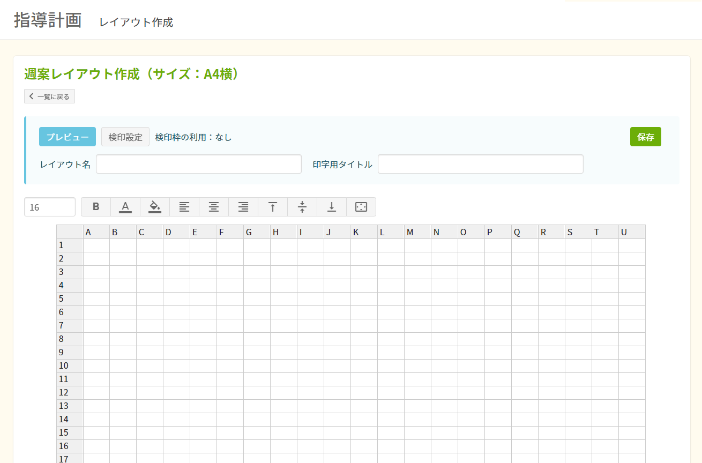702x463 pixels.
Task: Align cell text left
Action: pyautogui.click(x=184, y=207)
